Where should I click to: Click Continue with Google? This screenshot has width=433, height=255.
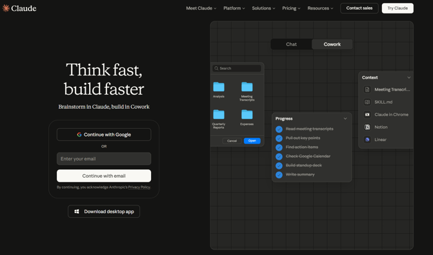104,135
